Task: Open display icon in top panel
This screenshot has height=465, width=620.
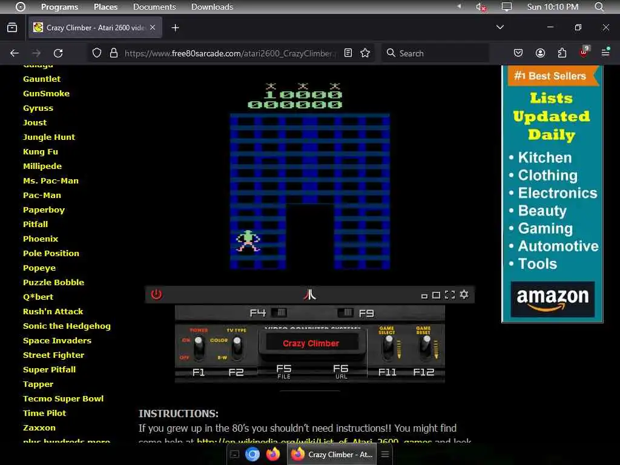Action: (x=507, y=7)
